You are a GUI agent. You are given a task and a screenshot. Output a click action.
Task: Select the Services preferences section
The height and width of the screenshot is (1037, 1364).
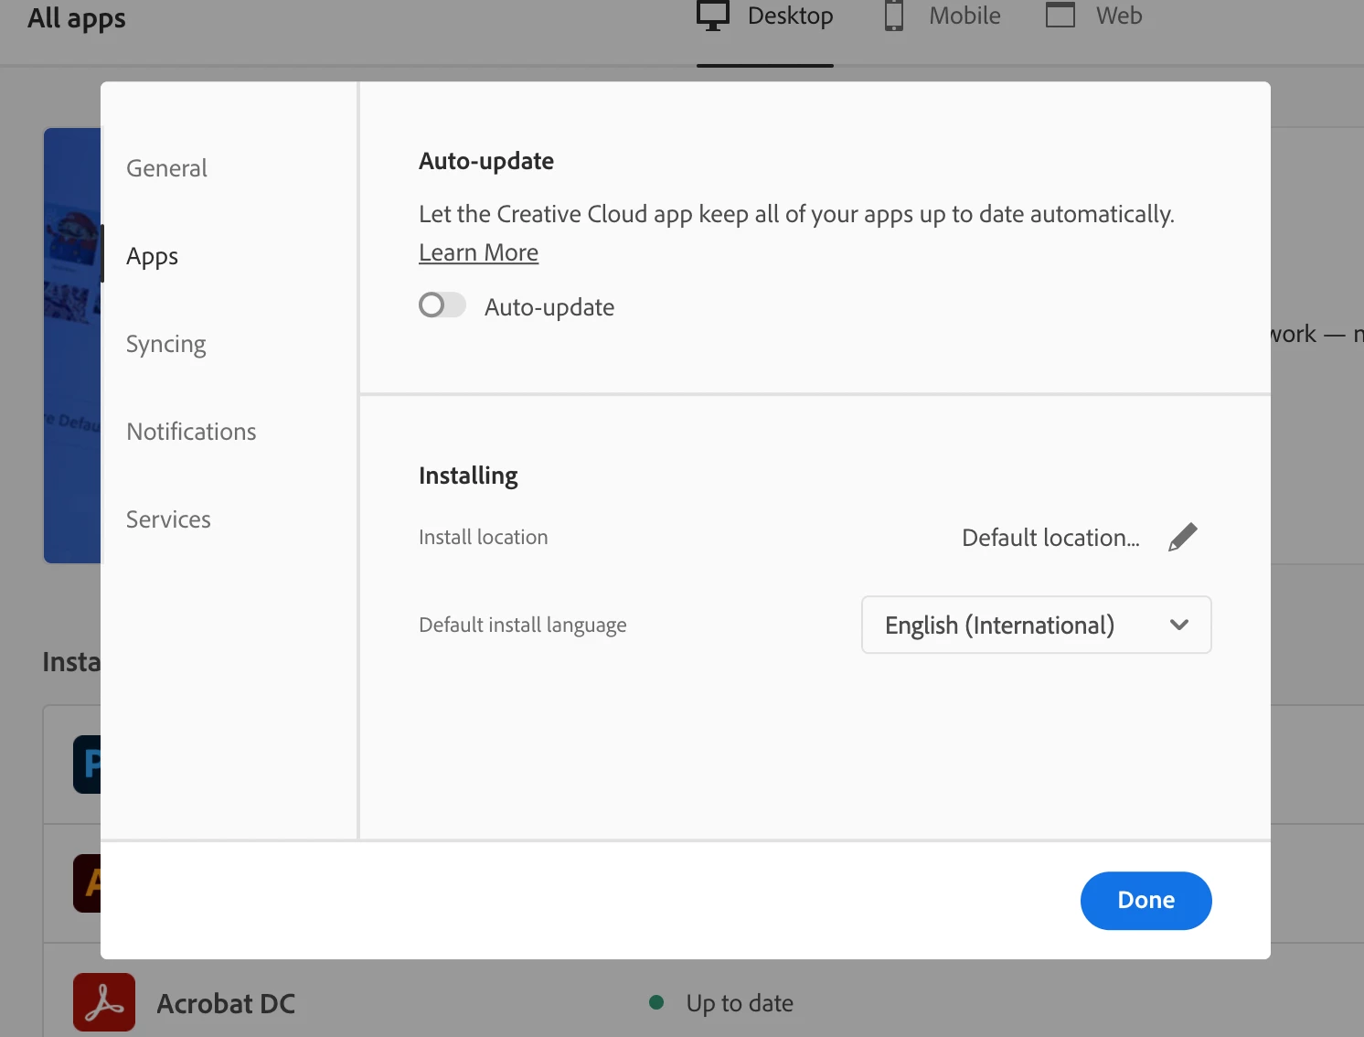(168, 519)
